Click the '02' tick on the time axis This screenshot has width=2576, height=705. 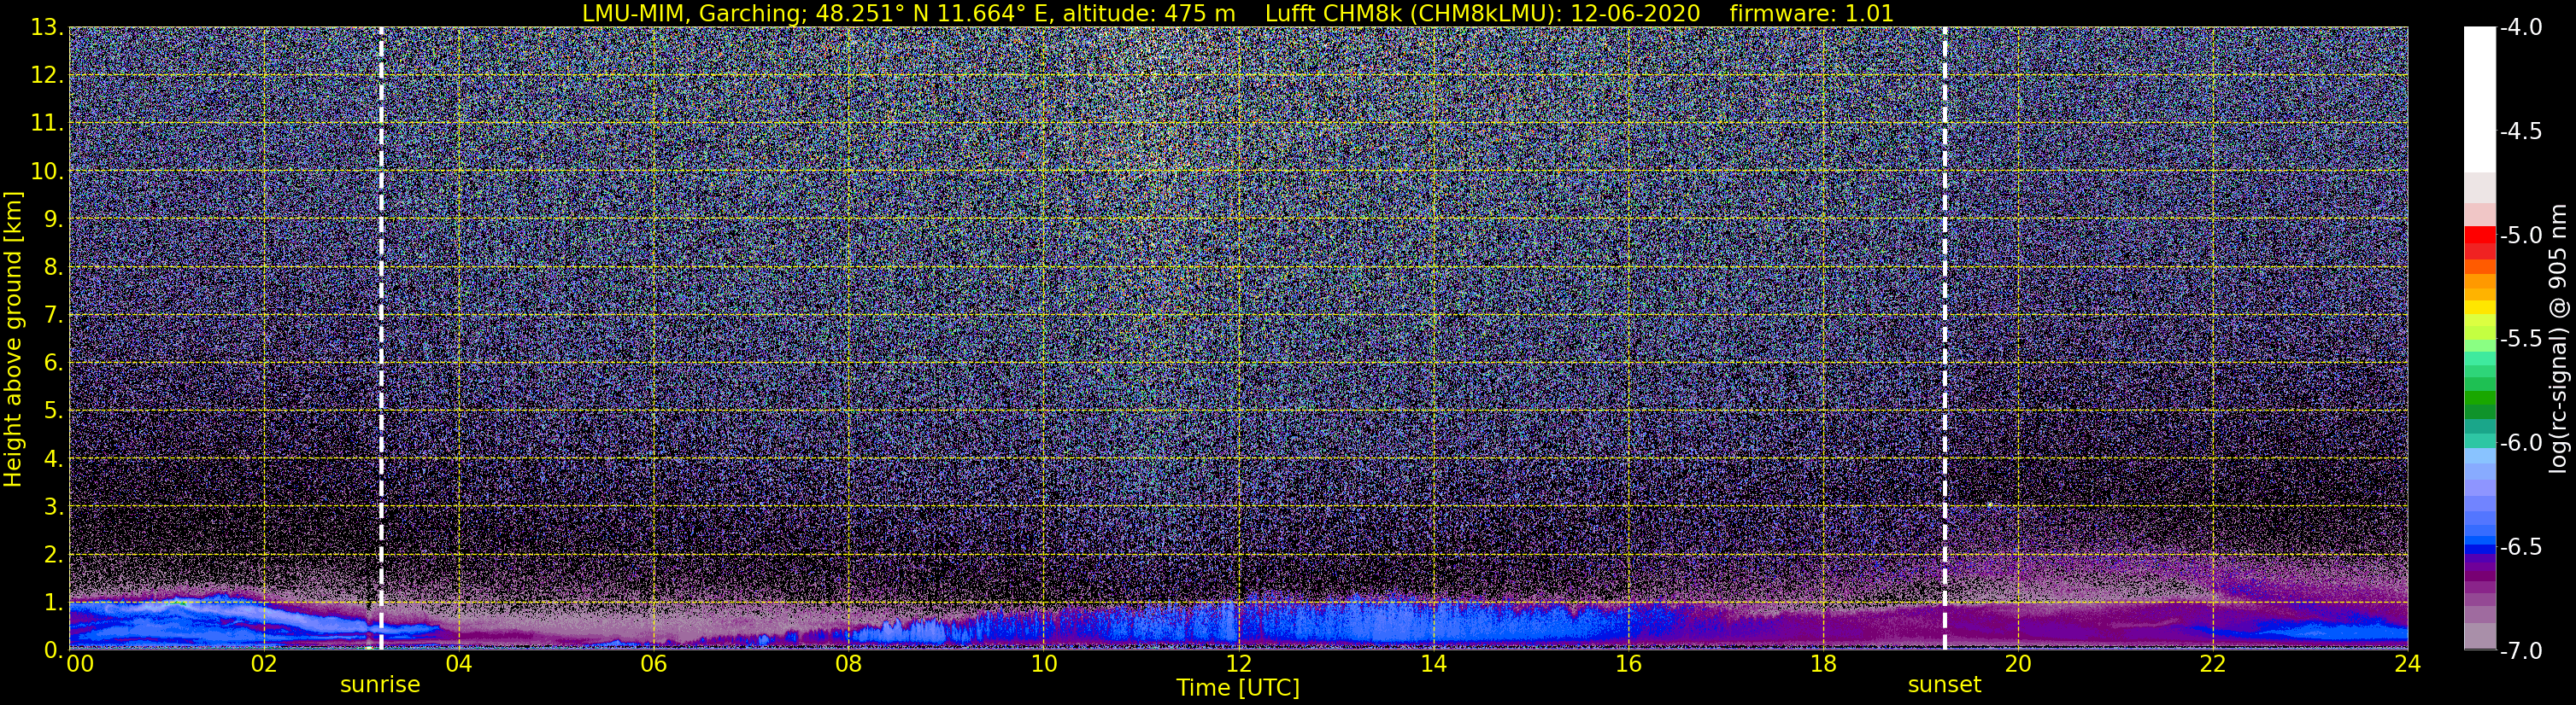(263, 664)
